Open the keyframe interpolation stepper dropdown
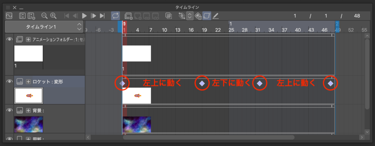Image resolution: width=375 pixels, height=146 pixels. coord(190,16)
